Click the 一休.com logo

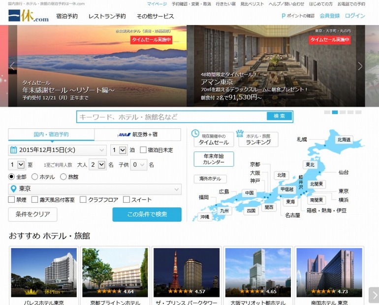click(x=28, y=16)
